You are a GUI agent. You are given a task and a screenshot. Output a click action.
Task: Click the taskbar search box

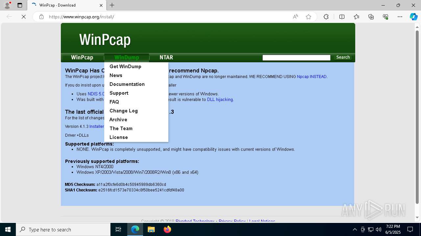coord(63,229)
